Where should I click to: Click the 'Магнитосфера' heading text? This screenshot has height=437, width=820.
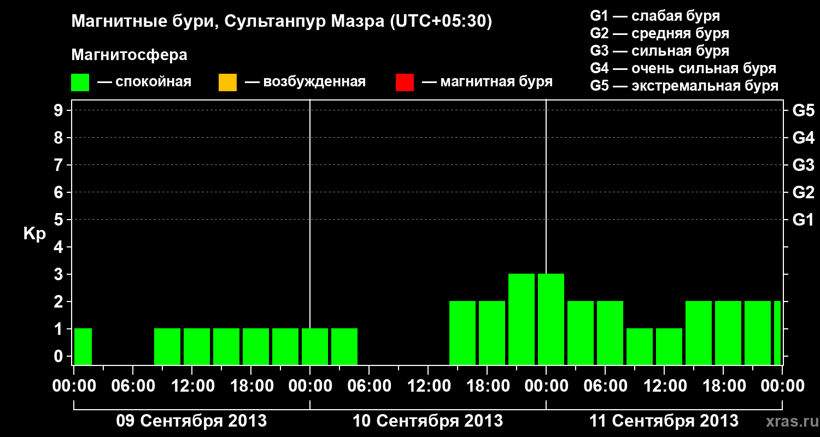[130, 55]
